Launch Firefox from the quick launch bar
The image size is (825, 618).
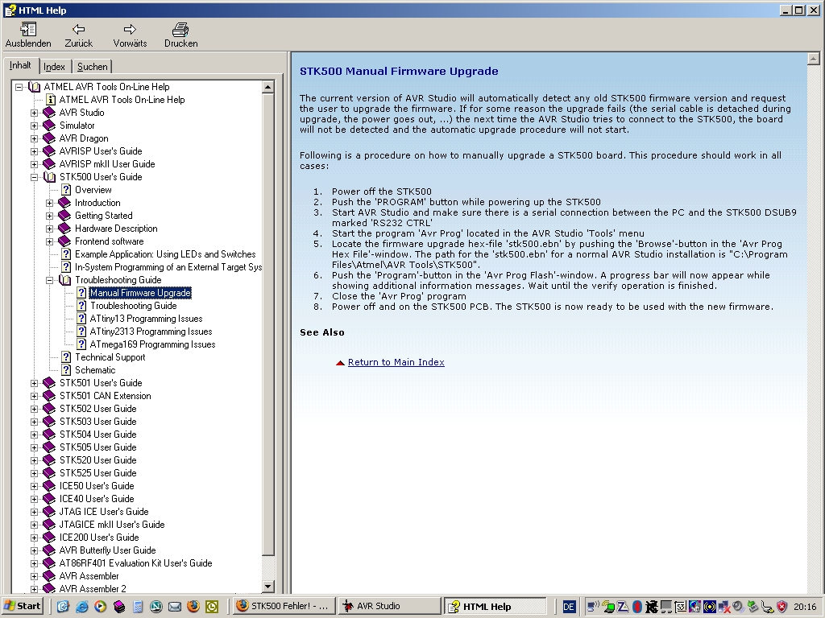(x=193, y=607)
